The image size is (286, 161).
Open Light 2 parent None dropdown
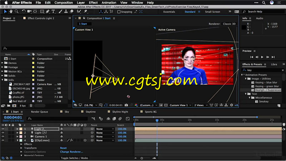[105, 129]
